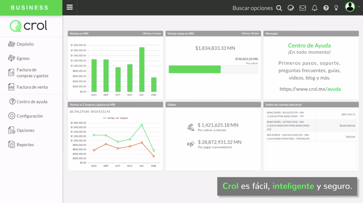This screenshot has height=203, width=363.
Task: Open Reportes in the sidebar
Action: pos(21,145)
